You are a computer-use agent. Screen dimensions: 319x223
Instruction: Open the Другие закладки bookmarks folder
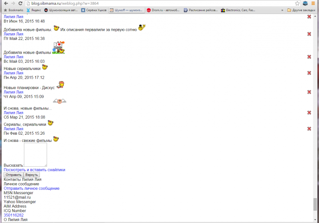point(301,10)
